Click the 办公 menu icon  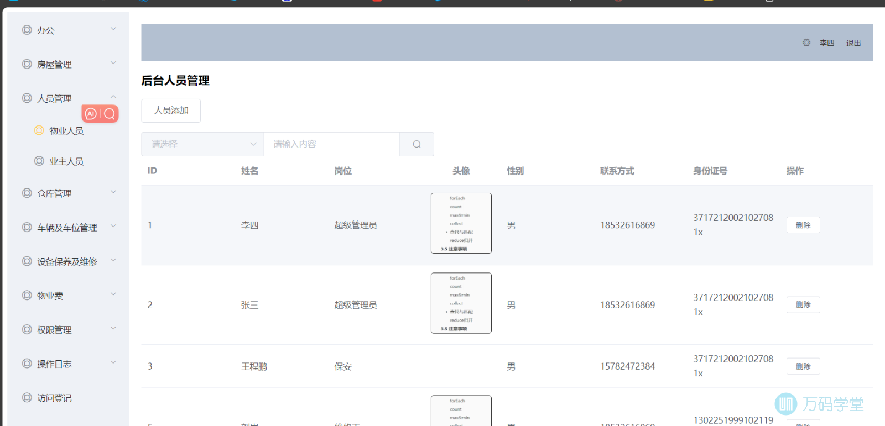[x=27, y=30]
